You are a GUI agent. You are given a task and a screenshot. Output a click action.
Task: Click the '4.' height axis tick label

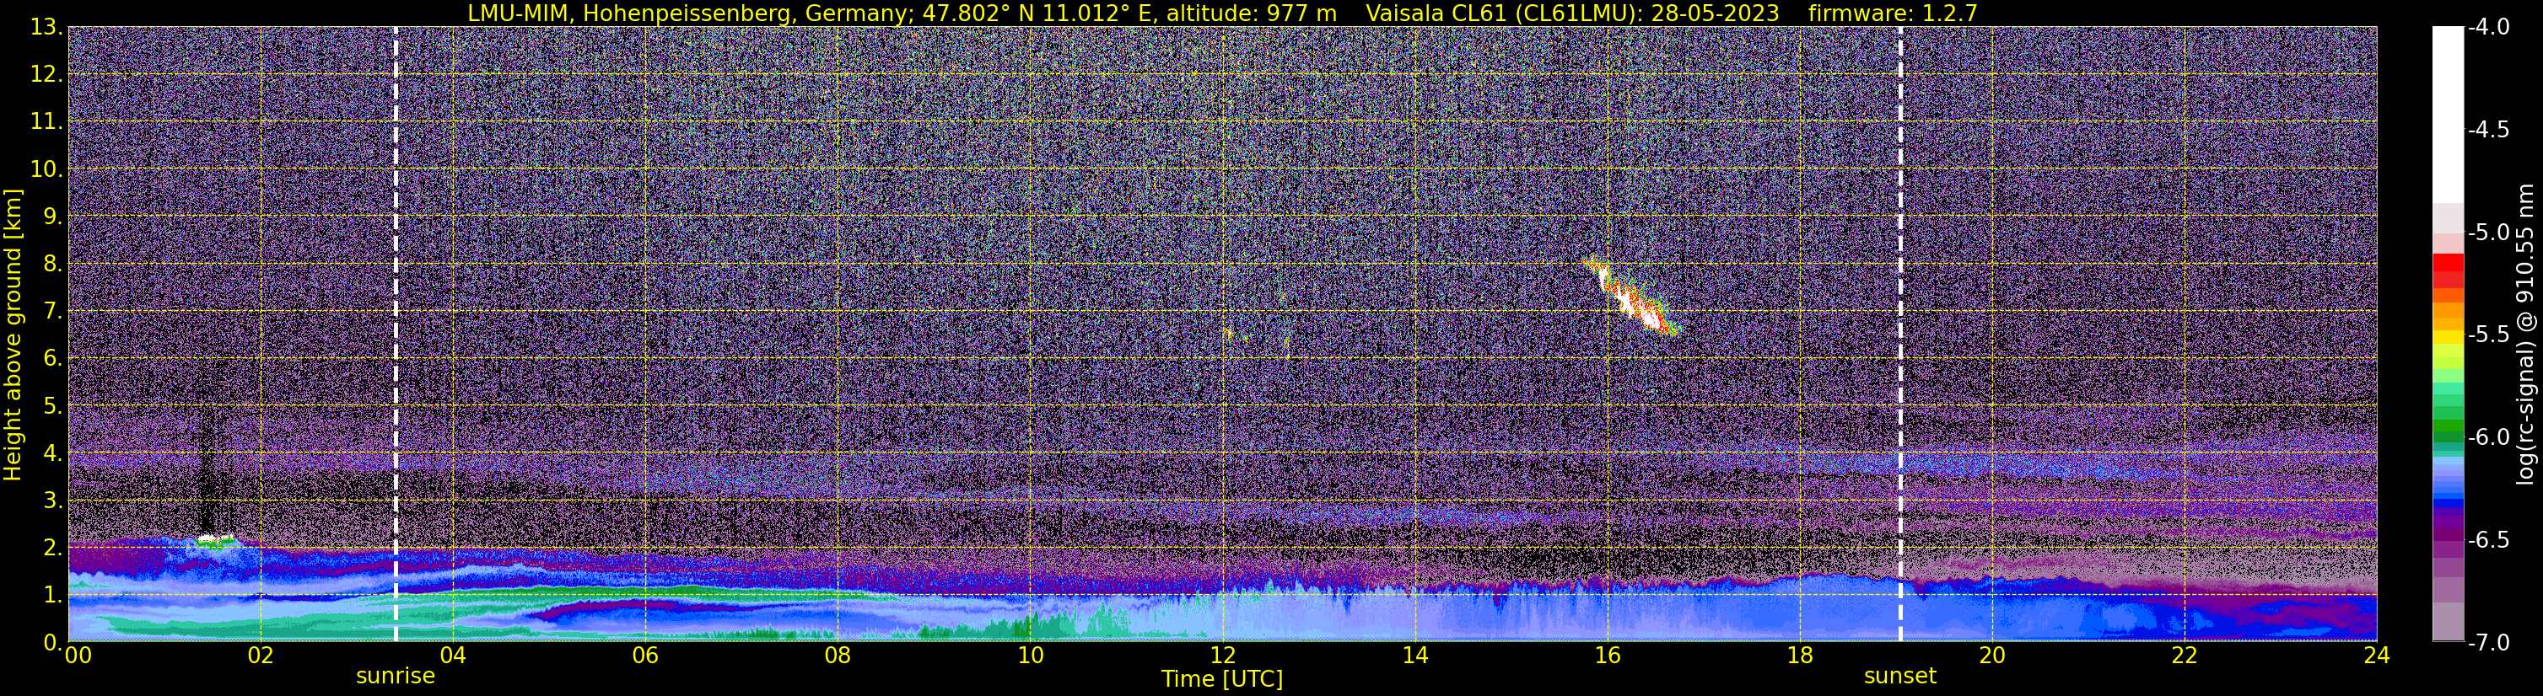(x=53, y=452)
